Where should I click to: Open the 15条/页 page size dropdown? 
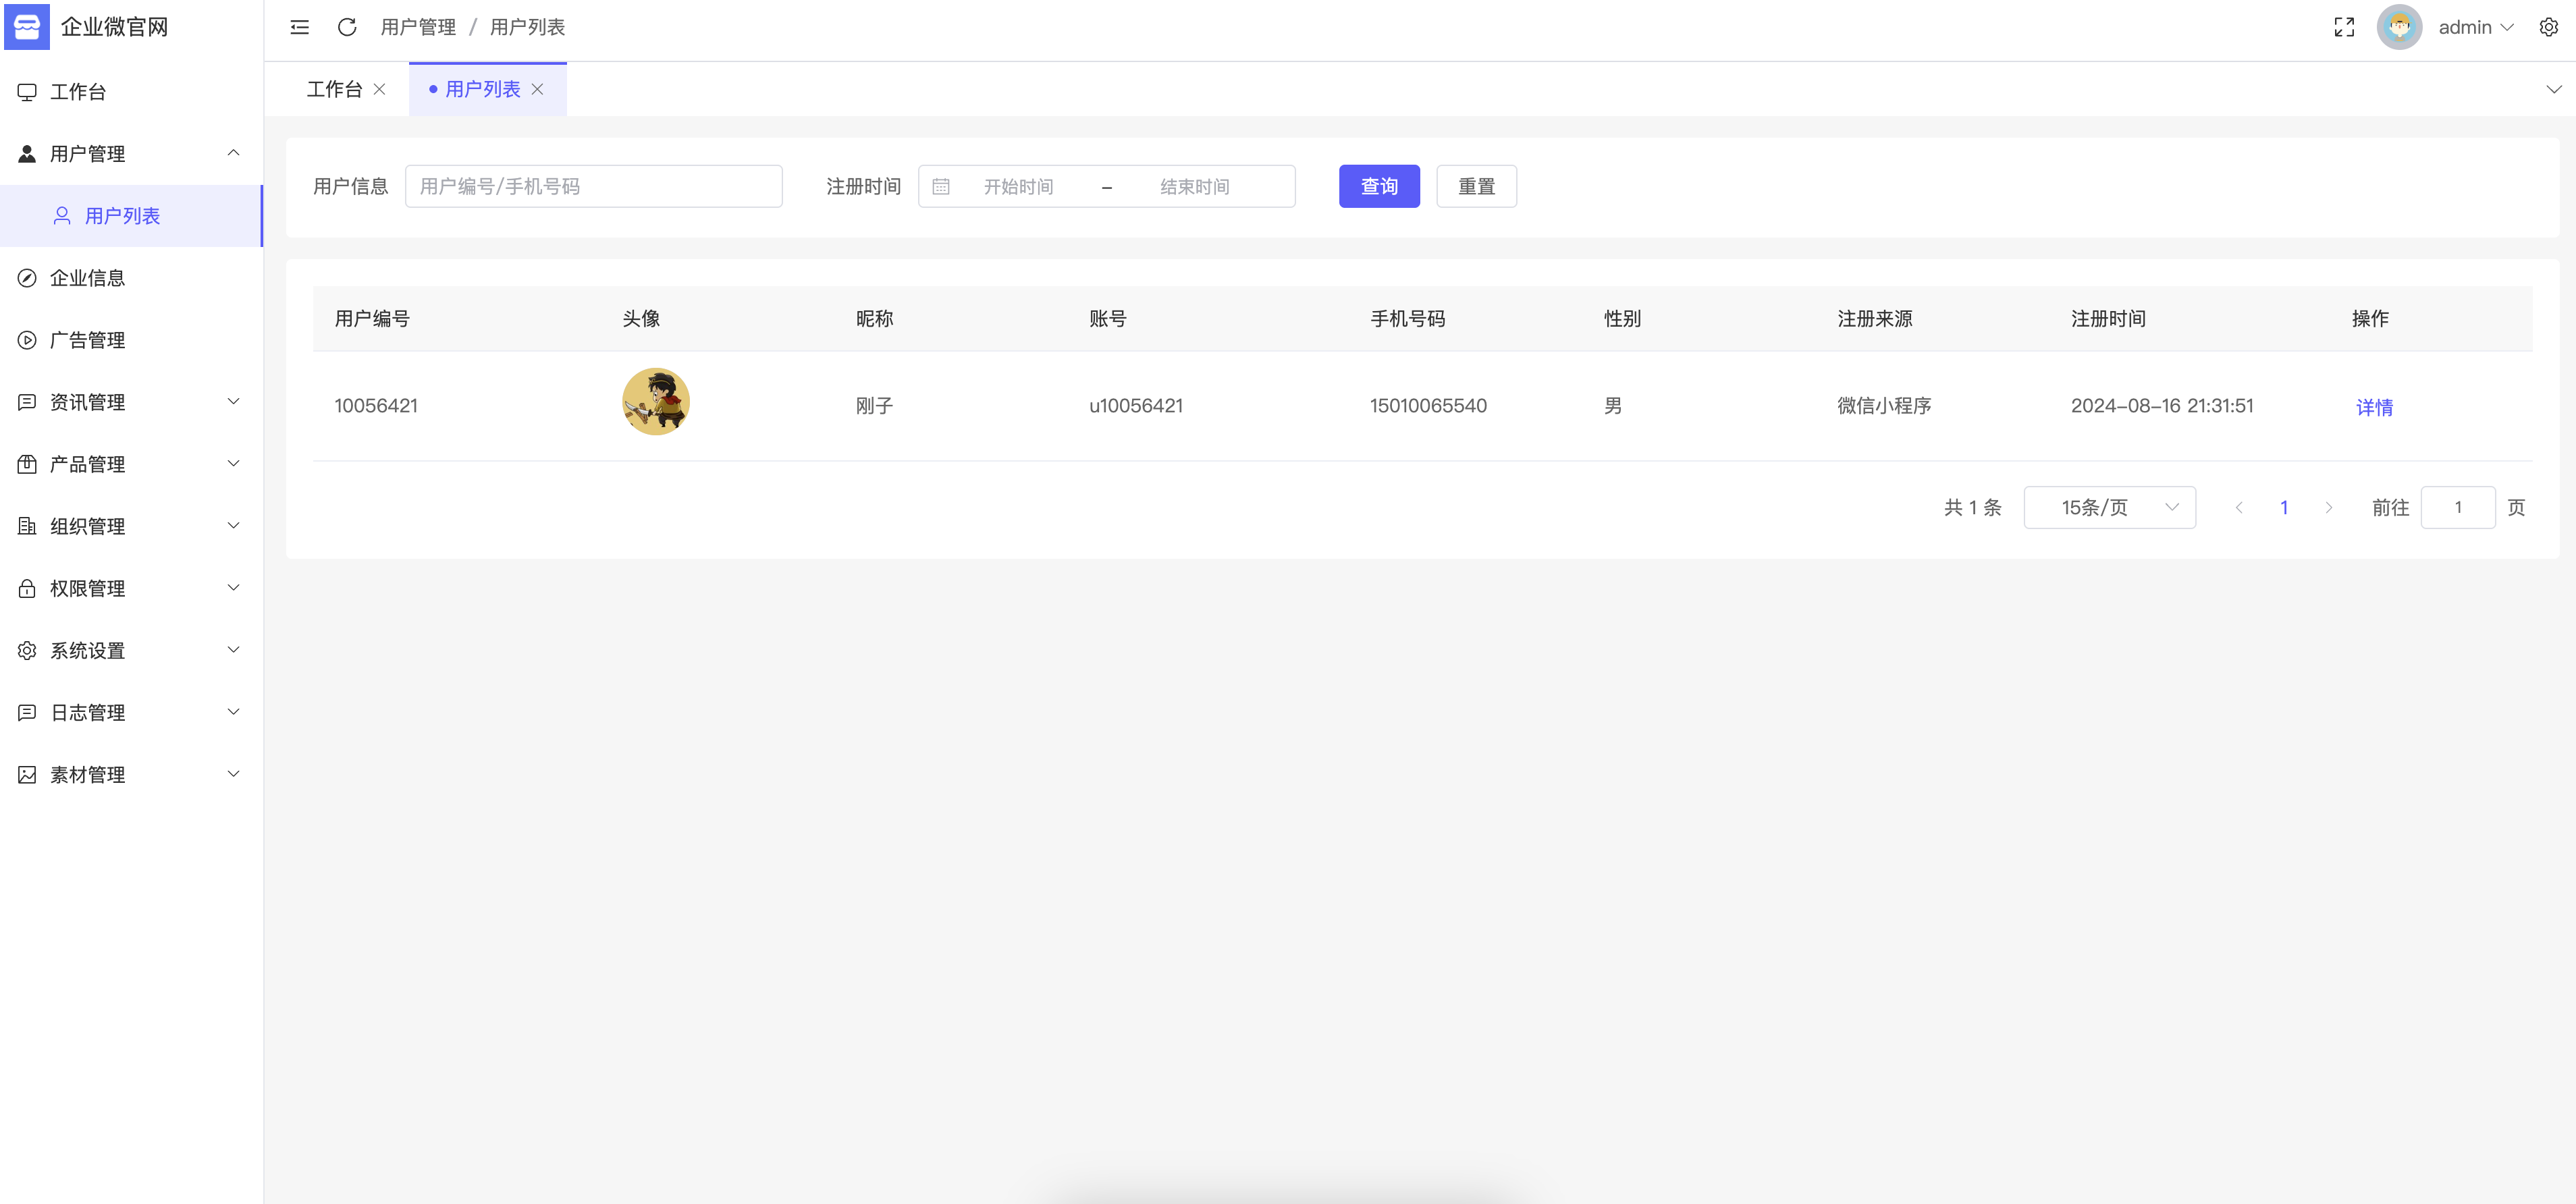point(2109,508)
